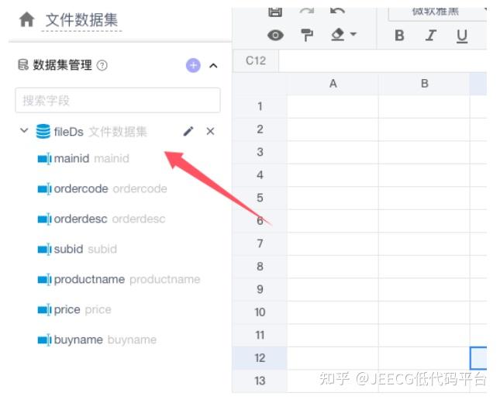
Task: Select row 3 header
Action: click(x=260, y=152)
